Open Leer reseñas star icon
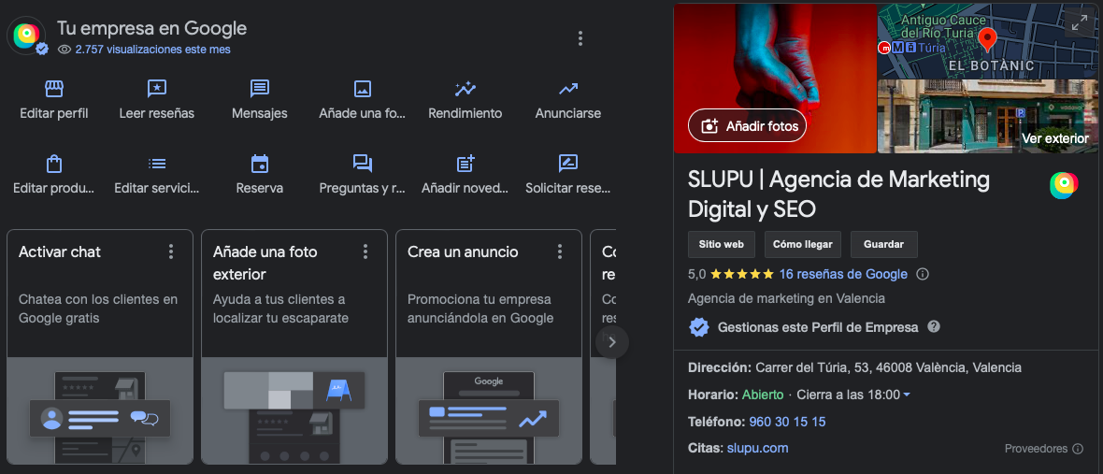The width and height of the screenshot is (1103, 474). (157, 89)
